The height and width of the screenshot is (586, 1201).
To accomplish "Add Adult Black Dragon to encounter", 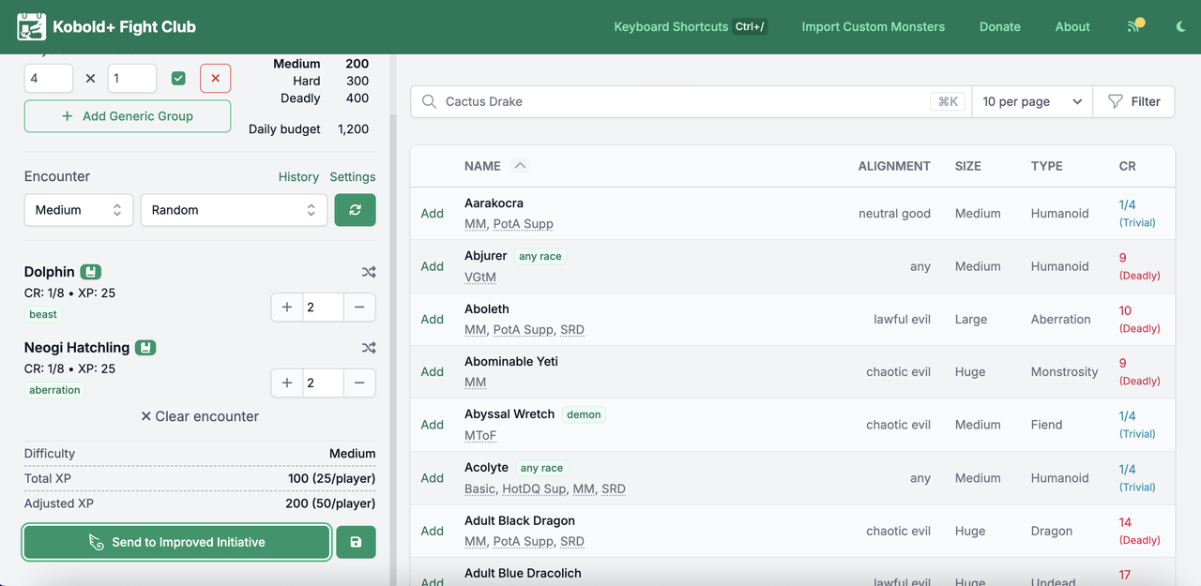I will pyautogui.click(x=433, y=531).
